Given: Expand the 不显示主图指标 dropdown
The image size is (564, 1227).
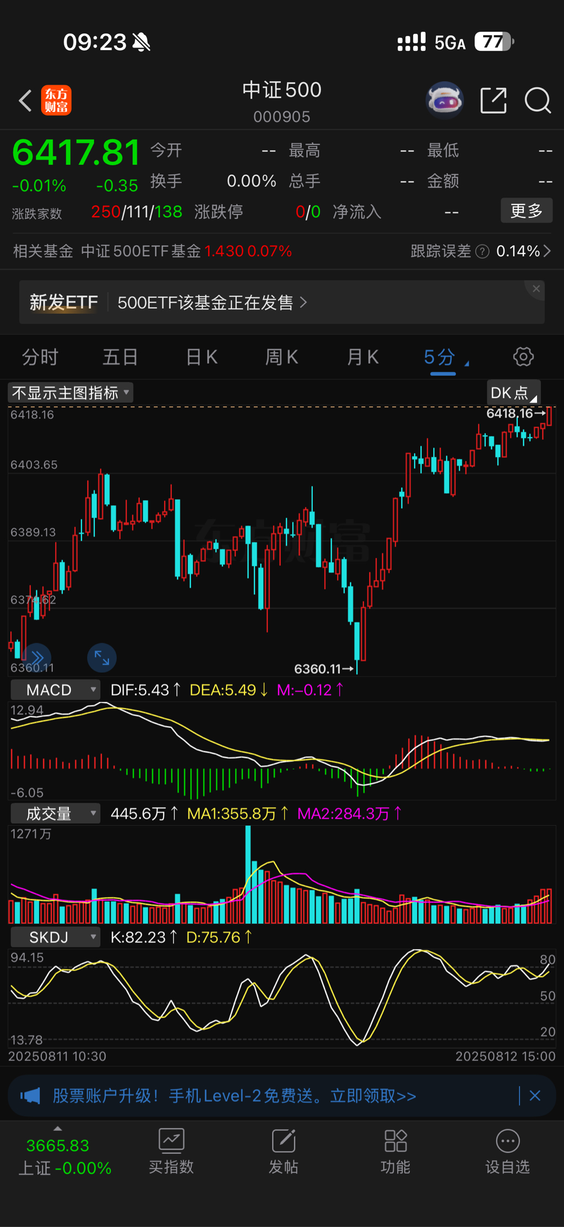Looking at the screenshot, I should (70, 393).
